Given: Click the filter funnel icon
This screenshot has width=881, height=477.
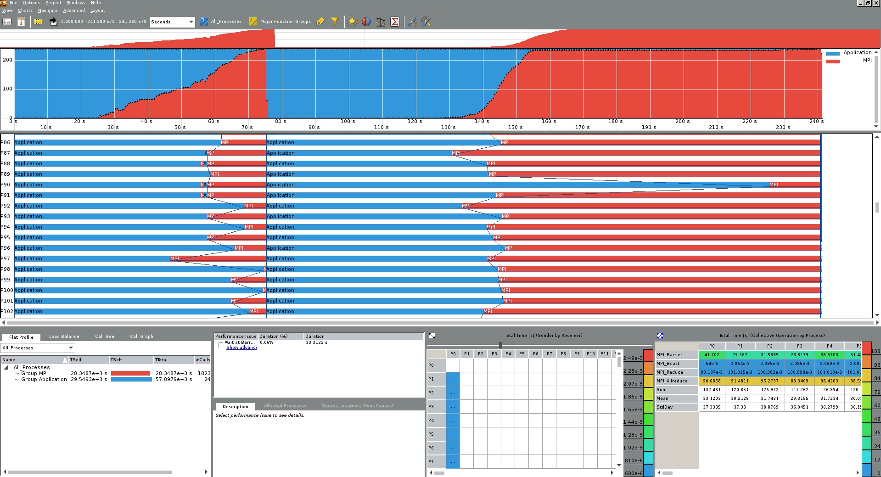Looking at the screenshot, I should 335,22.
